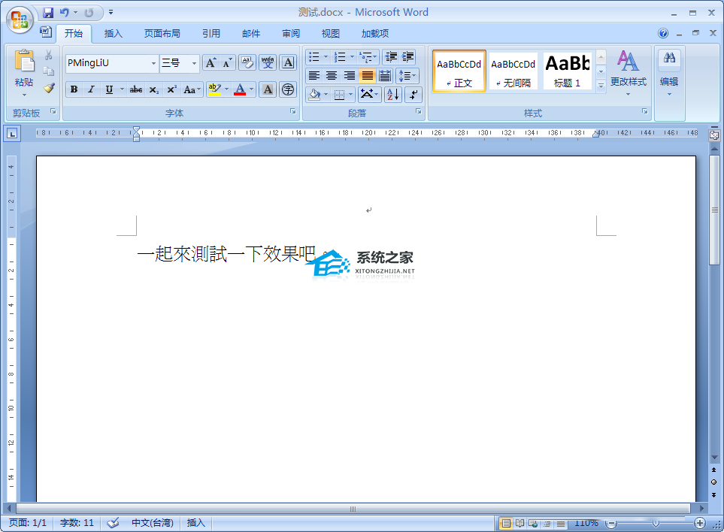This screenshot has height=532, width=724.
Task: Open the PMingLiU font name dropdown
Action: point(153,63)
